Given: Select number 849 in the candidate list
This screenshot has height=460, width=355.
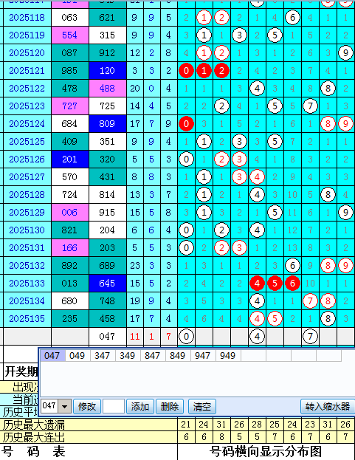Looking at the screenshot, I should coord(177,356).
